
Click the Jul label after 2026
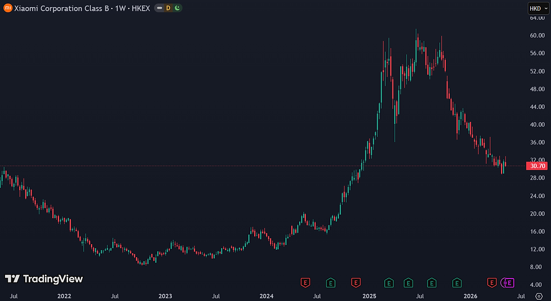click(521, 296)
